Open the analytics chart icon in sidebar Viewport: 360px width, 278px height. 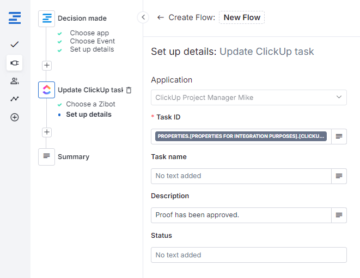(x=15, y=99)
